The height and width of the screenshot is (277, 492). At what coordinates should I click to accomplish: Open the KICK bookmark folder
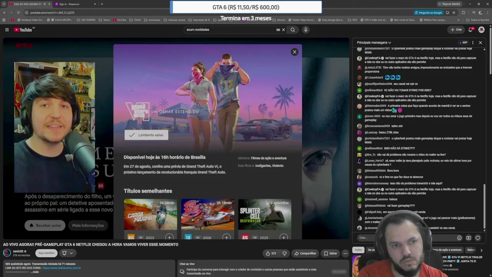pyautogui.click(x=353, y=20)
